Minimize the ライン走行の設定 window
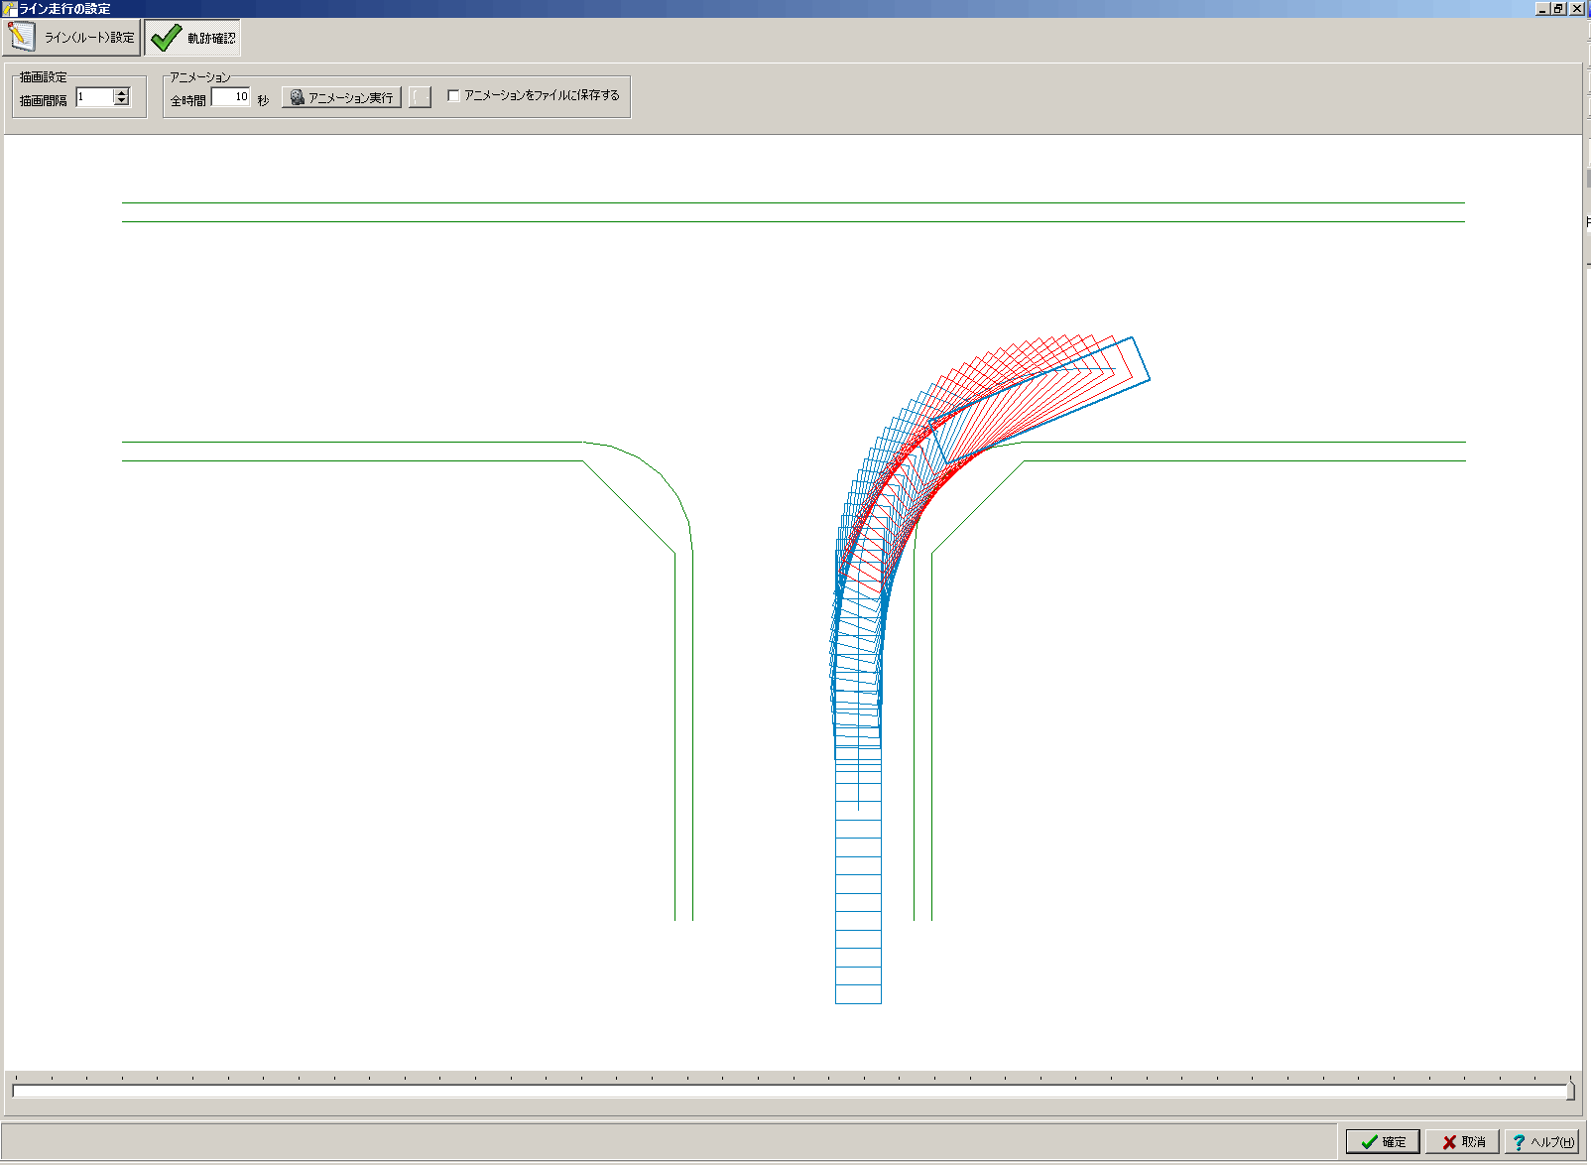The width and height of the screenshot is (1591, 1165). tap(1542, 8)
